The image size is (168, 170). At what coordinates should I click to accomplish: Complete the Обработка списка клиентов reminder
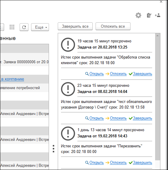pos(142,74)
